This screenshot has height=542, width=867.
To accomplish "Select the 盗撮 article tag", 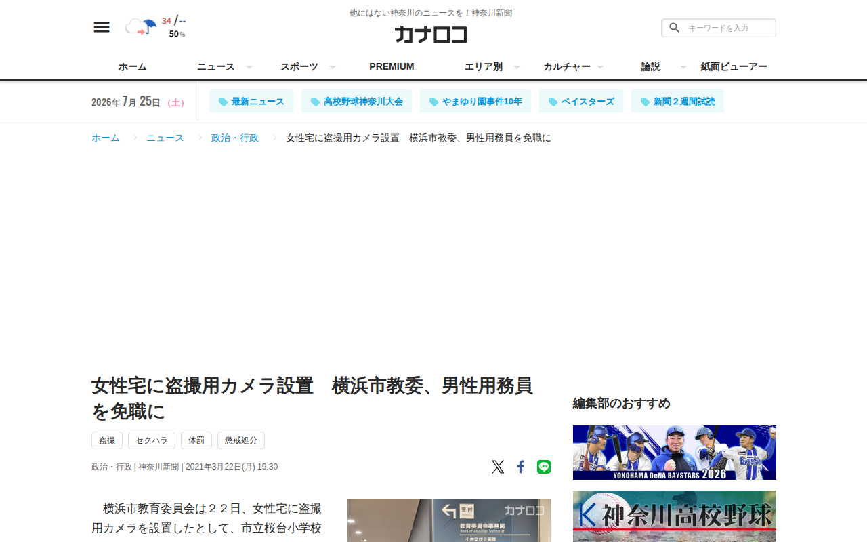I will 107,440.
